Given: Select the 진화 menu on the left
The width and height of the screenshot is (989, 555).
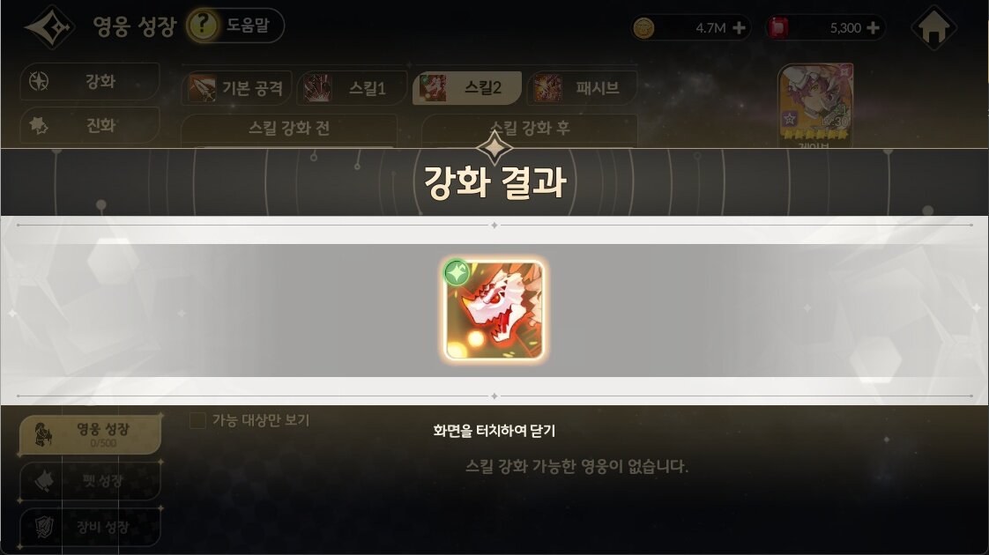Looking at the screenshot, I should [x=90, y=125].
